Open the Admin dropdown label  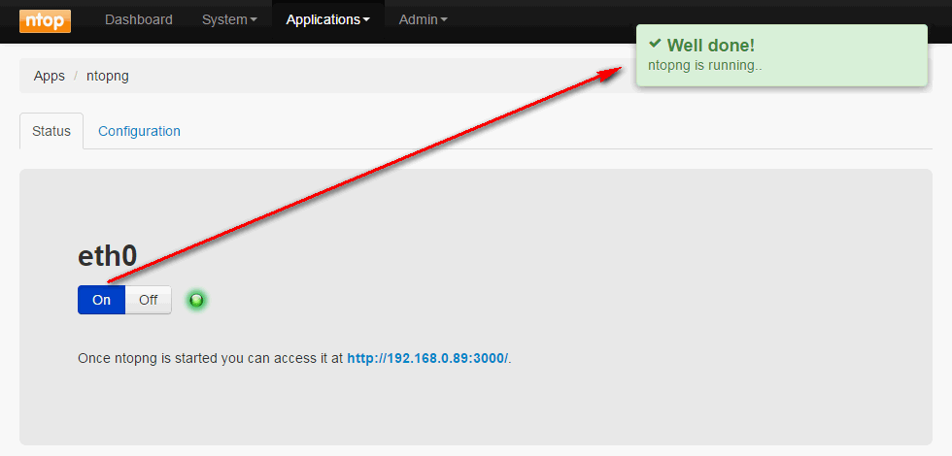coord(418,19)
